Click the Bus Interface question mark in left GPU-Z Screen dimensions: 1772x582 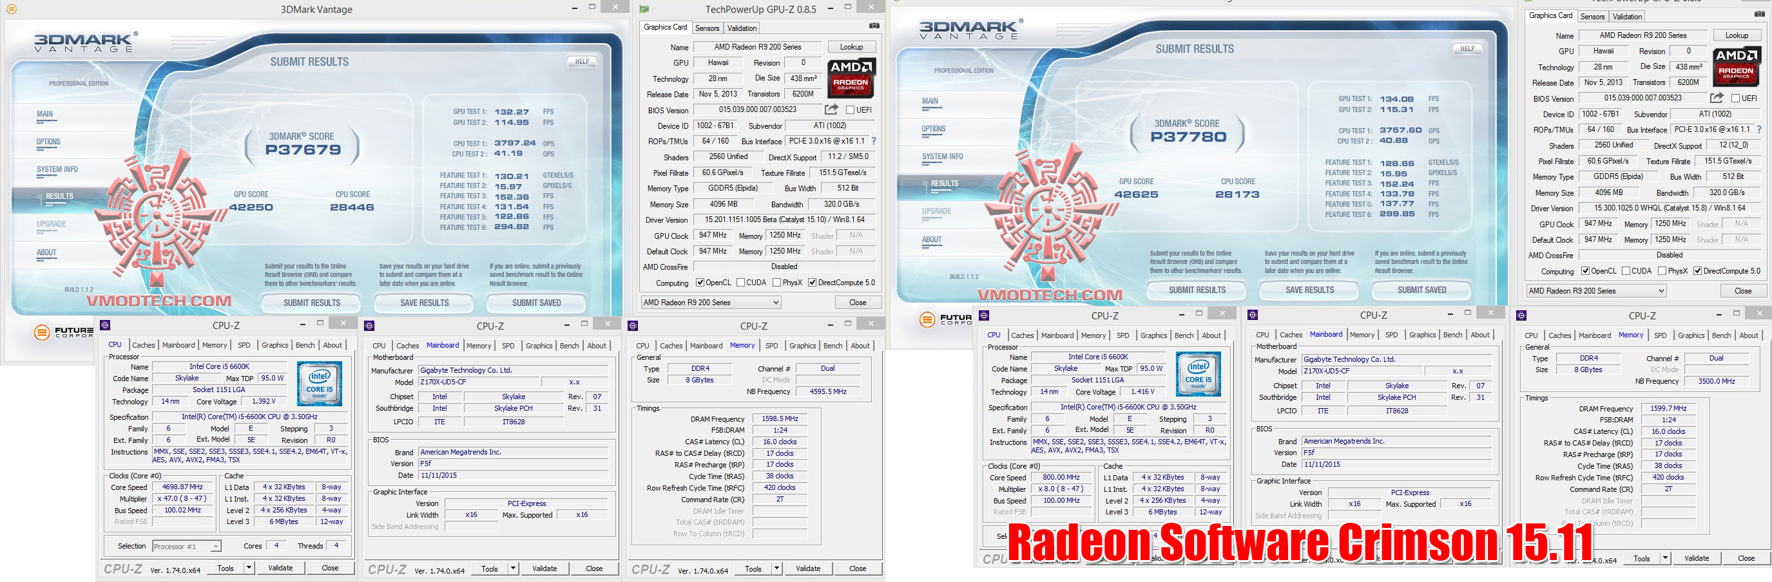(x=874, y=141)
